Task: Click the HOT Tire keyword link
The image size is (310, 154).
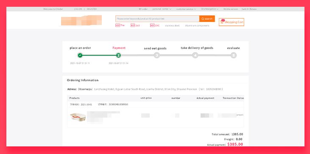Action: [x=120, y=25]
